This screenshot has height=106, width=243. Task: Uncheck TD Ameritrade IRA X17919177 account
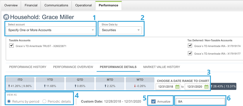pyautogui.click(x=190, y=53)
